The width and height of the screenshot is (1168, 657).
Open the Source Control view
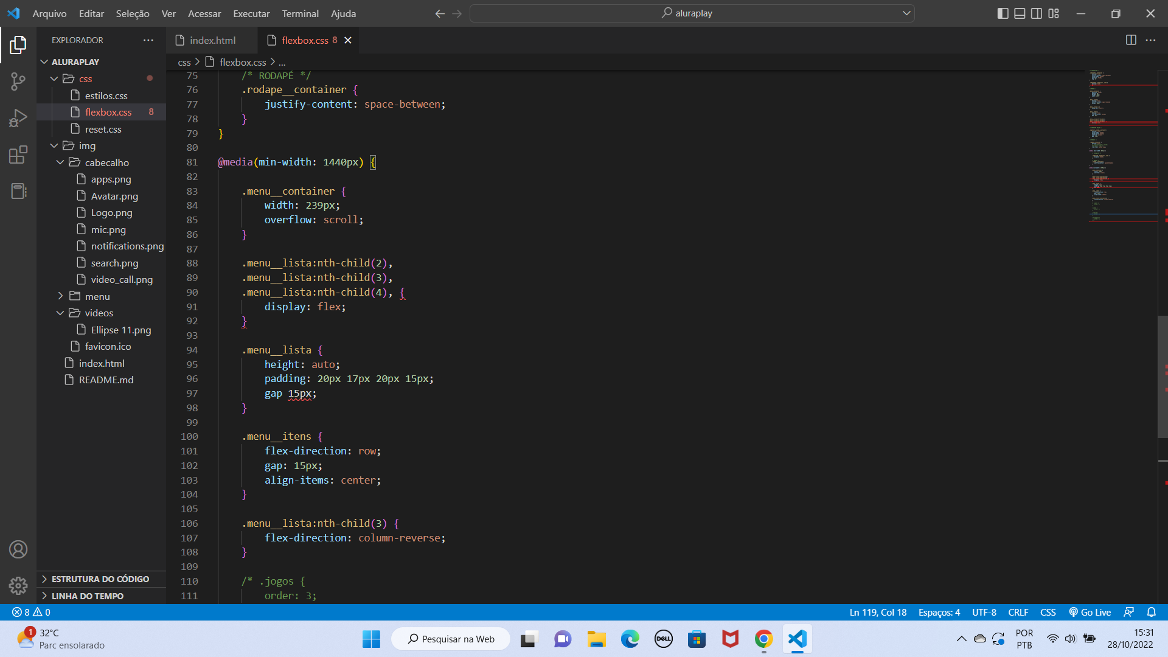tap(18, 82)
